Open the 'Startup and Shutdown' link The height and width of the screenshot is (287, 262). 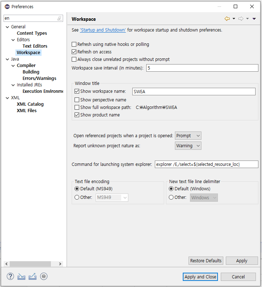point(103,30)
